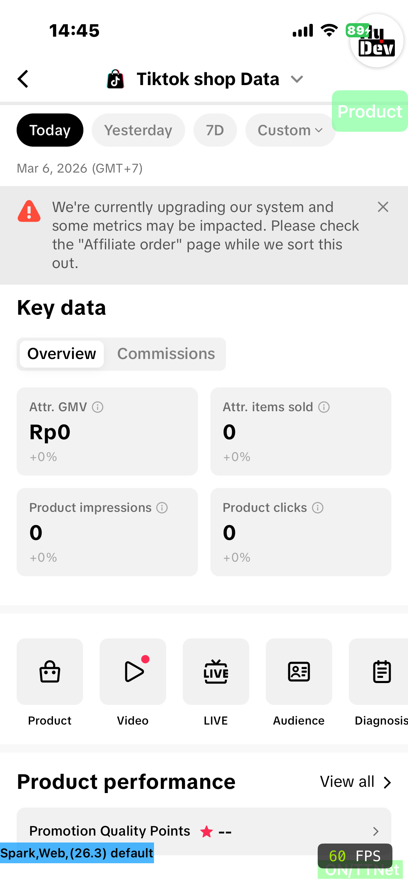Show info for Attr. items sold
The height and width of the screenshot is (884, 408).
pos(324,407)
